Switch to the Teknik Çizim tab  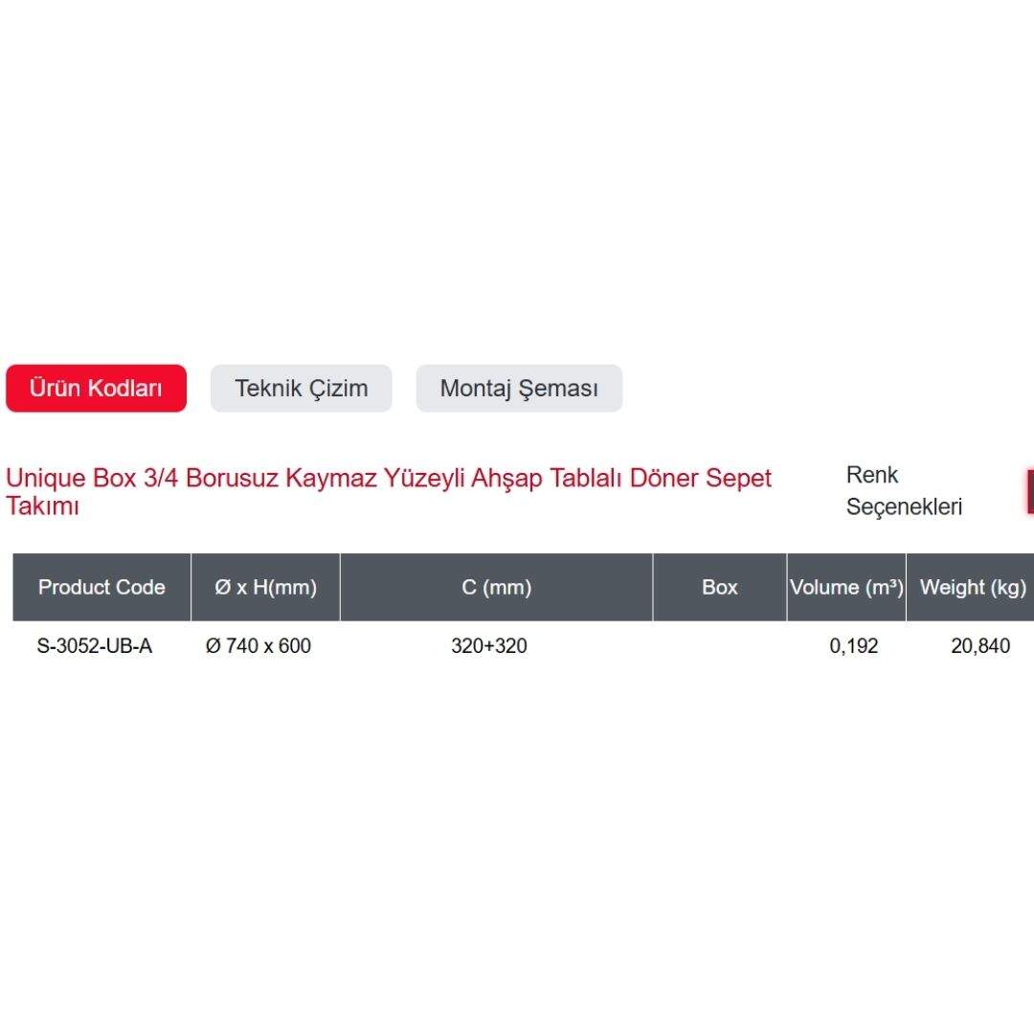pos(302,388)
